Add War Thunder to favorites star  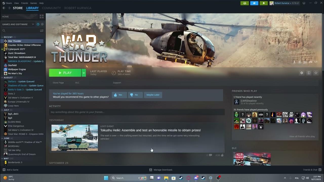[x=316, y=73]
